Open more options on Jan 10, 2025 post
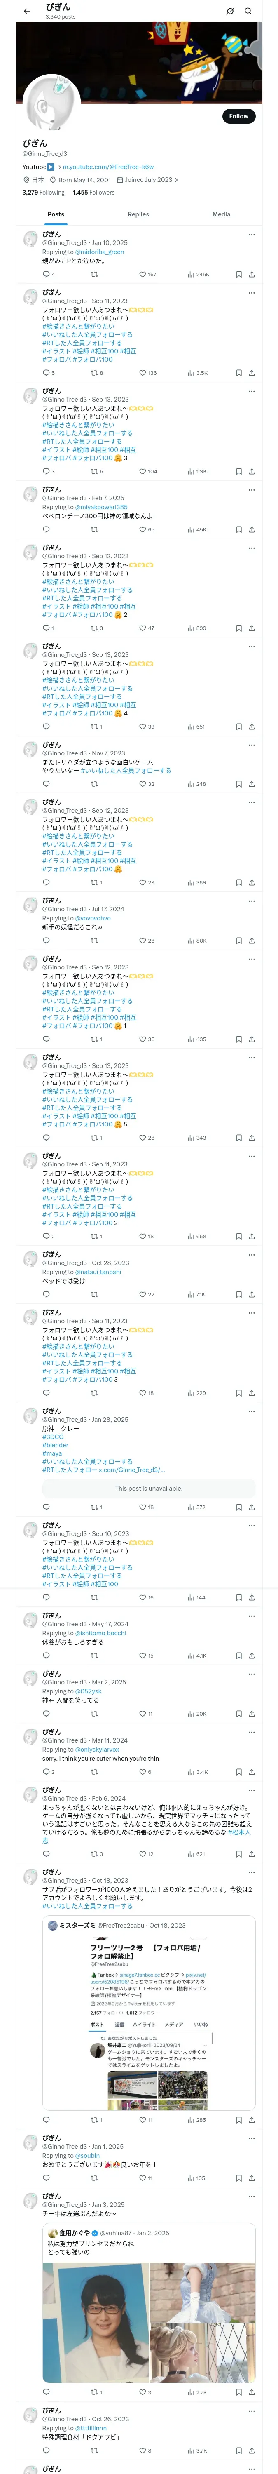Image resolution: width=278 pixels, height=2474 pixels. (251, 234)
